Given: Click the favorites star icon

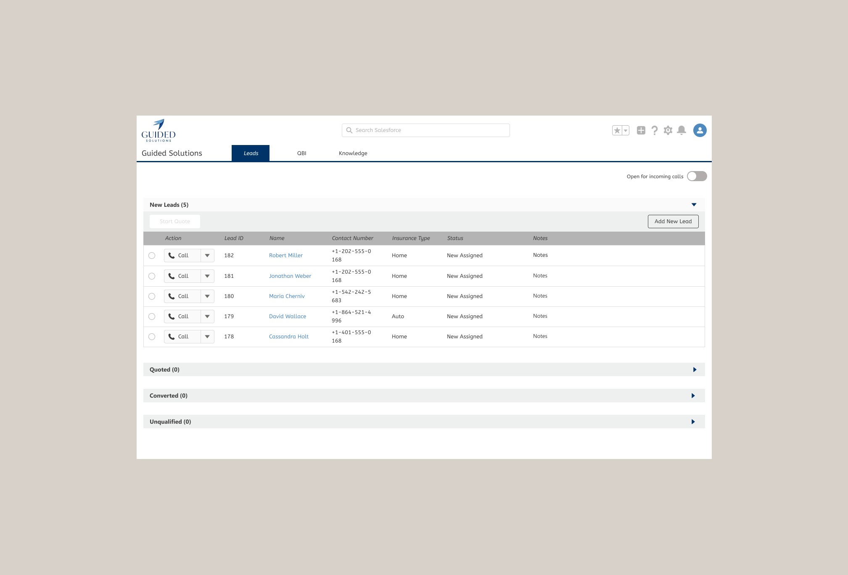Looking at the screenshot, I should 617,130.
